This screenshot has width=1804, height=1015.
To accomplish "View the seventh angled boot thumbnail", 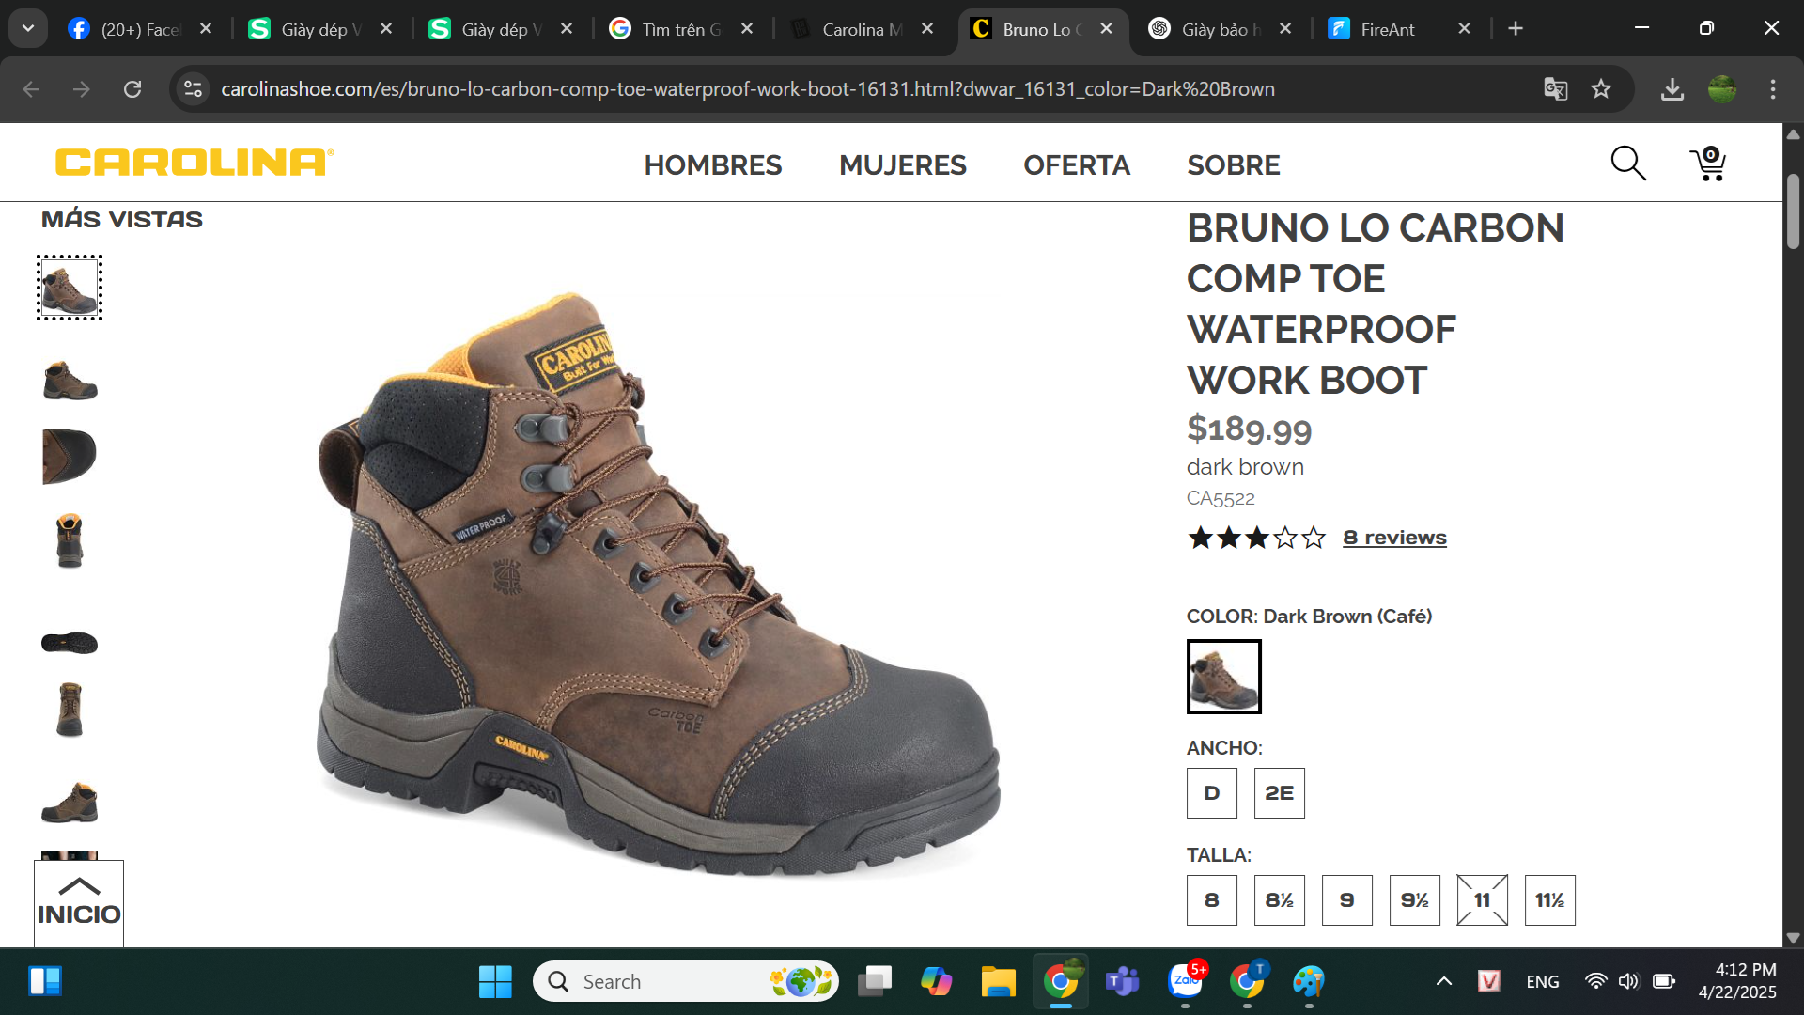I will 70,802.
